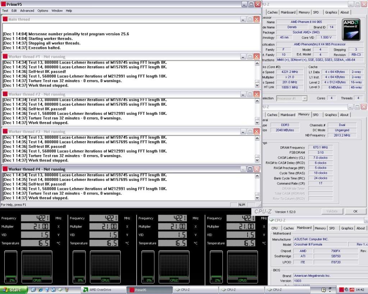Viewport: 368px width, 294px height.
Task: Click the Worker thread #3 window icon
Action: (5, 131)
